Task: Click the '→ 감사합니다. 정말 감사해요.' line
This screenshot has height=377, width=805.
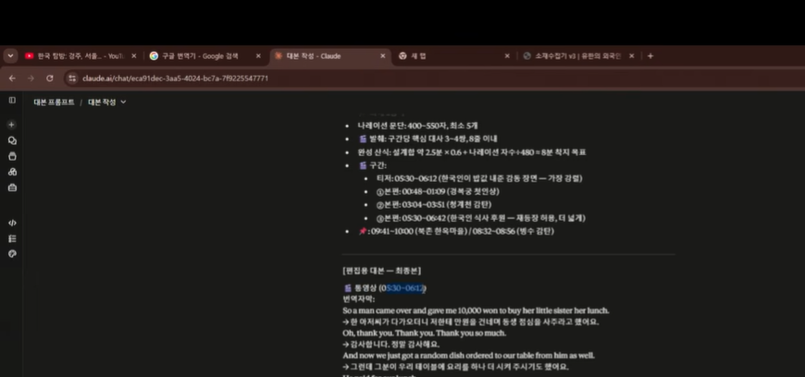Action: 390,344
